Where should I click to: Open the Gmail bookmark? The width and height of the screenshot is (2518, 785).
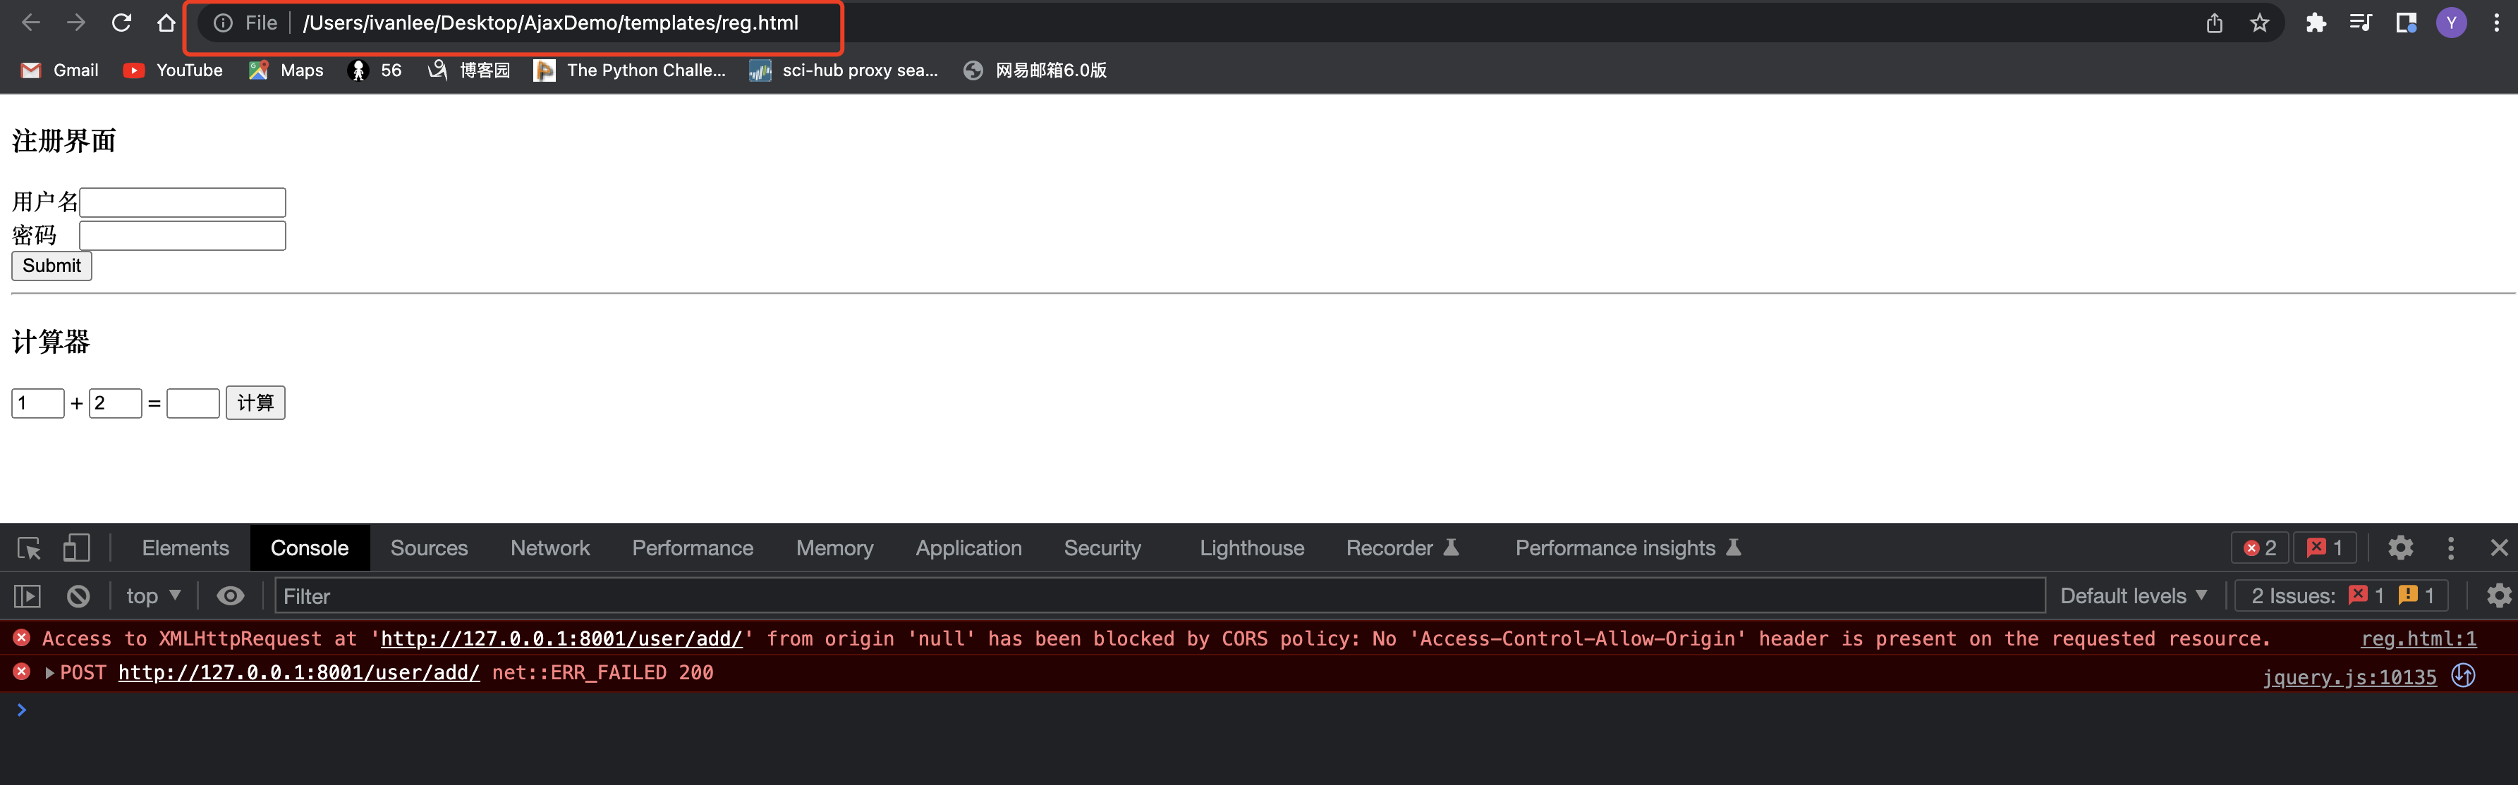(x=60, y=70)
